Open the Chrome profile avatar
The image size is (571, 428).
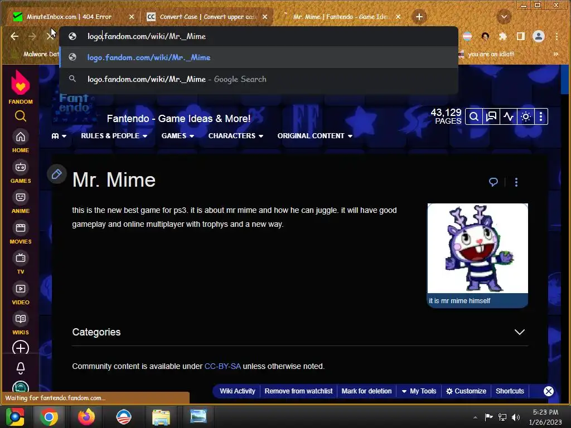click(539, 36)
